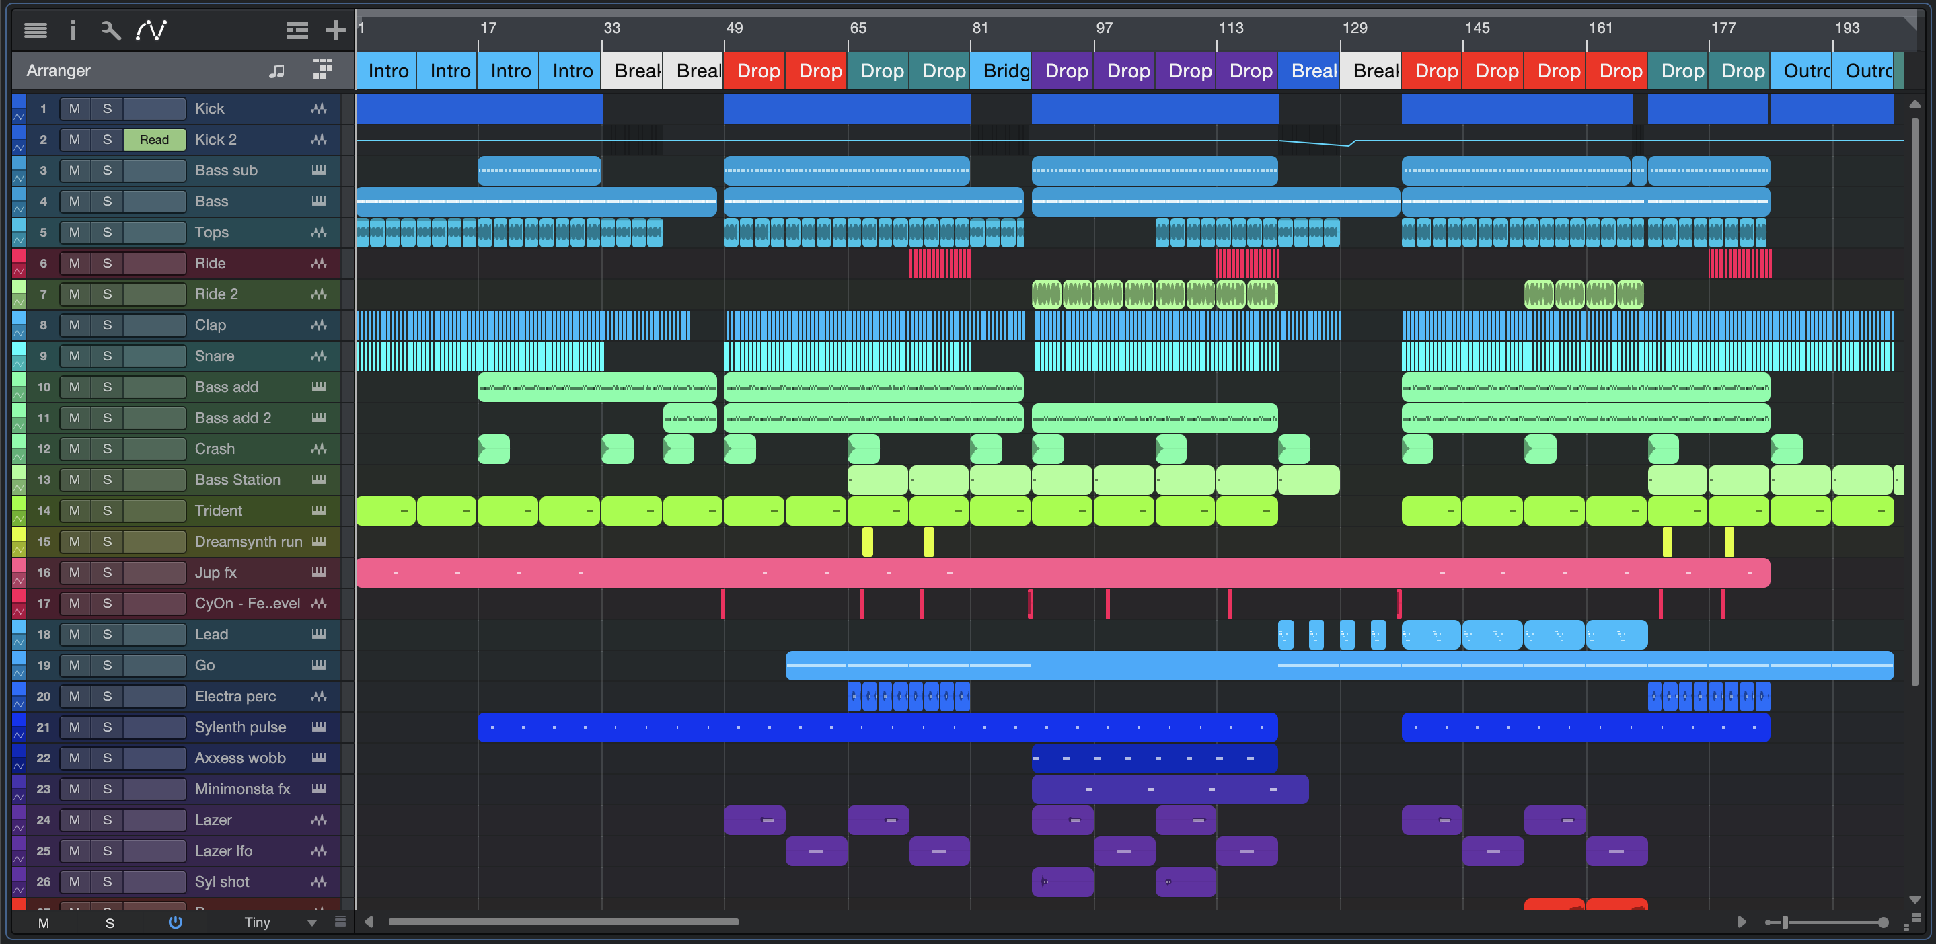Screen dimensions: 1936x944
Task: Open the bottom track list options icon
Action: click(x=340, y=921)
